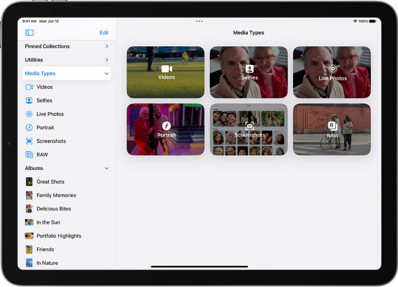Select the Screenshots icon in the sidebar
Screen dimensions: 398x287
pos(28,141)
